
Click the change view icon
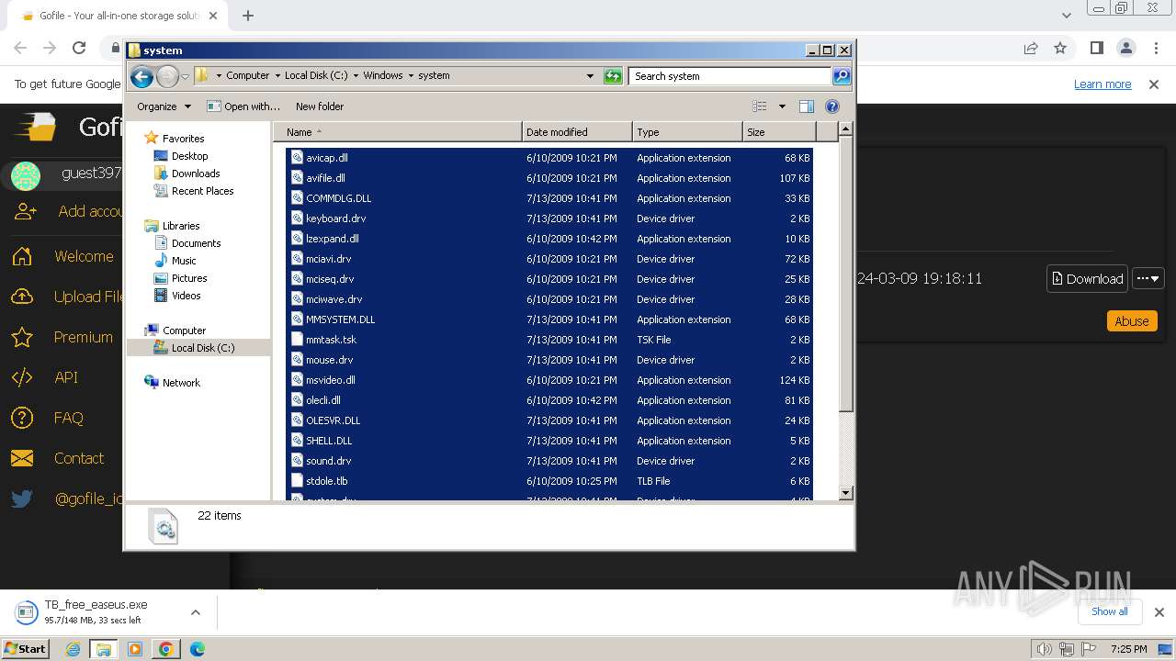tap(760, 106)
